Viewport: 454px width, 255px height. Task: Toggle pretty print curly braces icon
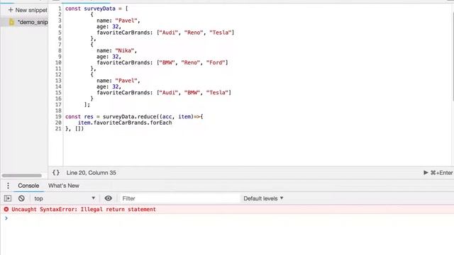click(56, 173)
